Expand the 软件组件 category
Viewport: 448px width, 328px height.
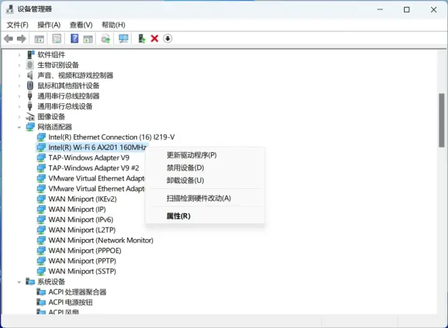[19, 55]
